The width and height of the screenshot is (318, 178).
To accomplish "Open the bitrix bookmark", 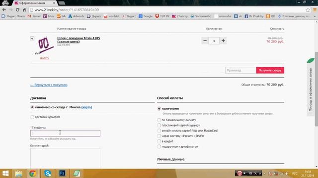I will click(49, 16).
